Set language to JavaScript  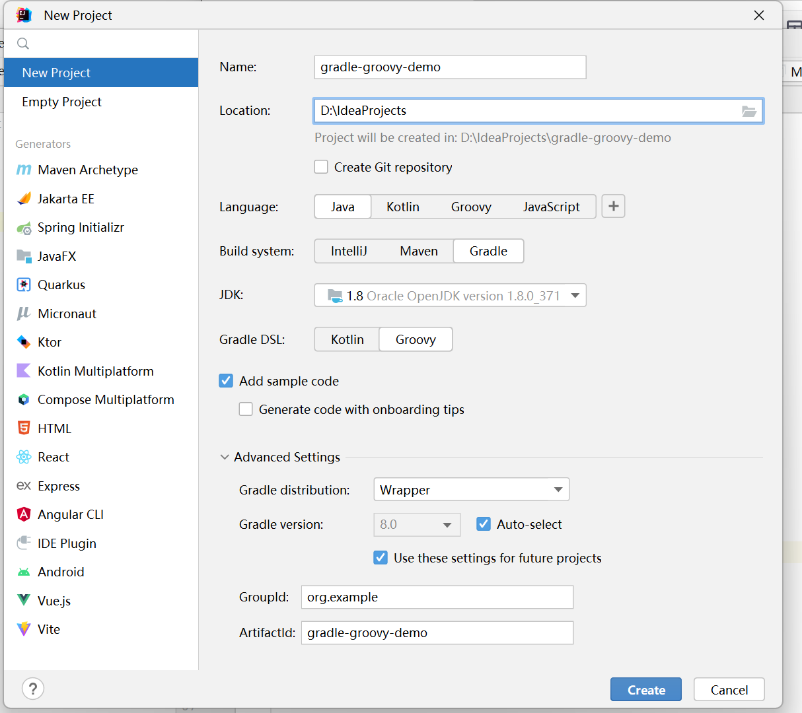(552, 207)
